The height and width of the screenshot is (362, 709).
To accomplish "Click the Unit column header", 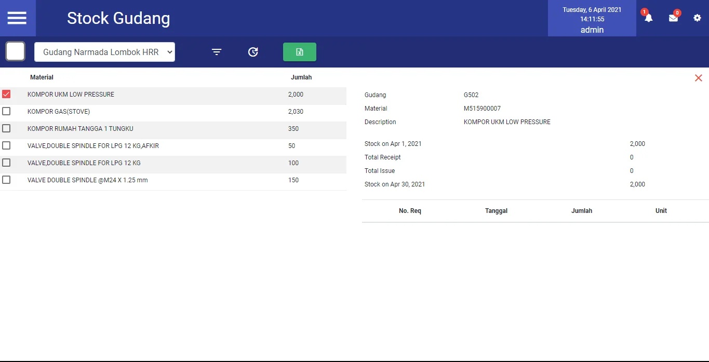I will click(x=661, y=211).
